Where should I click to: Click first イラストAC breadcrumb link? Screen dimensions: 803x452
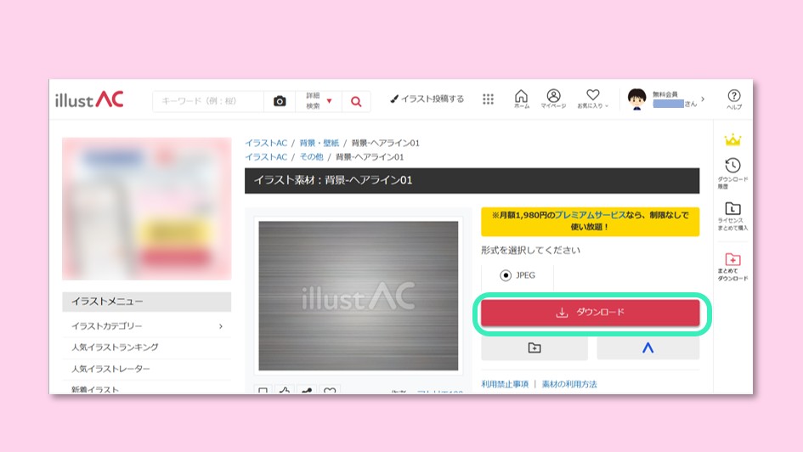tap(266, 143)
